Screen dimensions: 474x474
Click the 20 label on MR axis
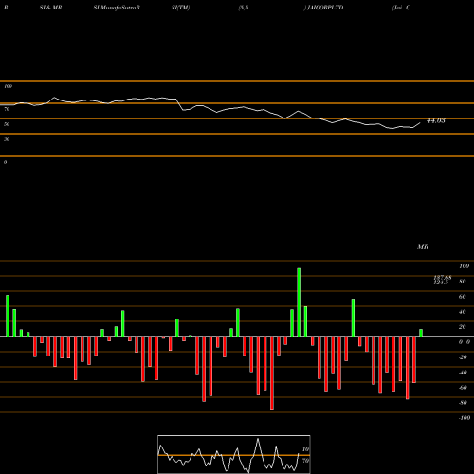pos(463,327)
